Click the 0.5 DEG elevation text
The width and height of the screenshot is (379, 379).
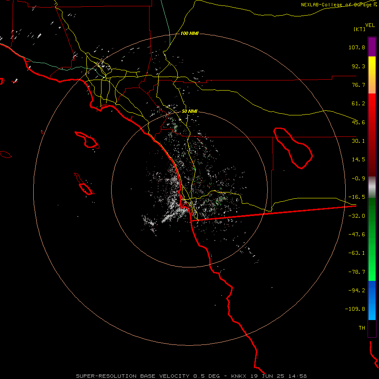point(206,376)
